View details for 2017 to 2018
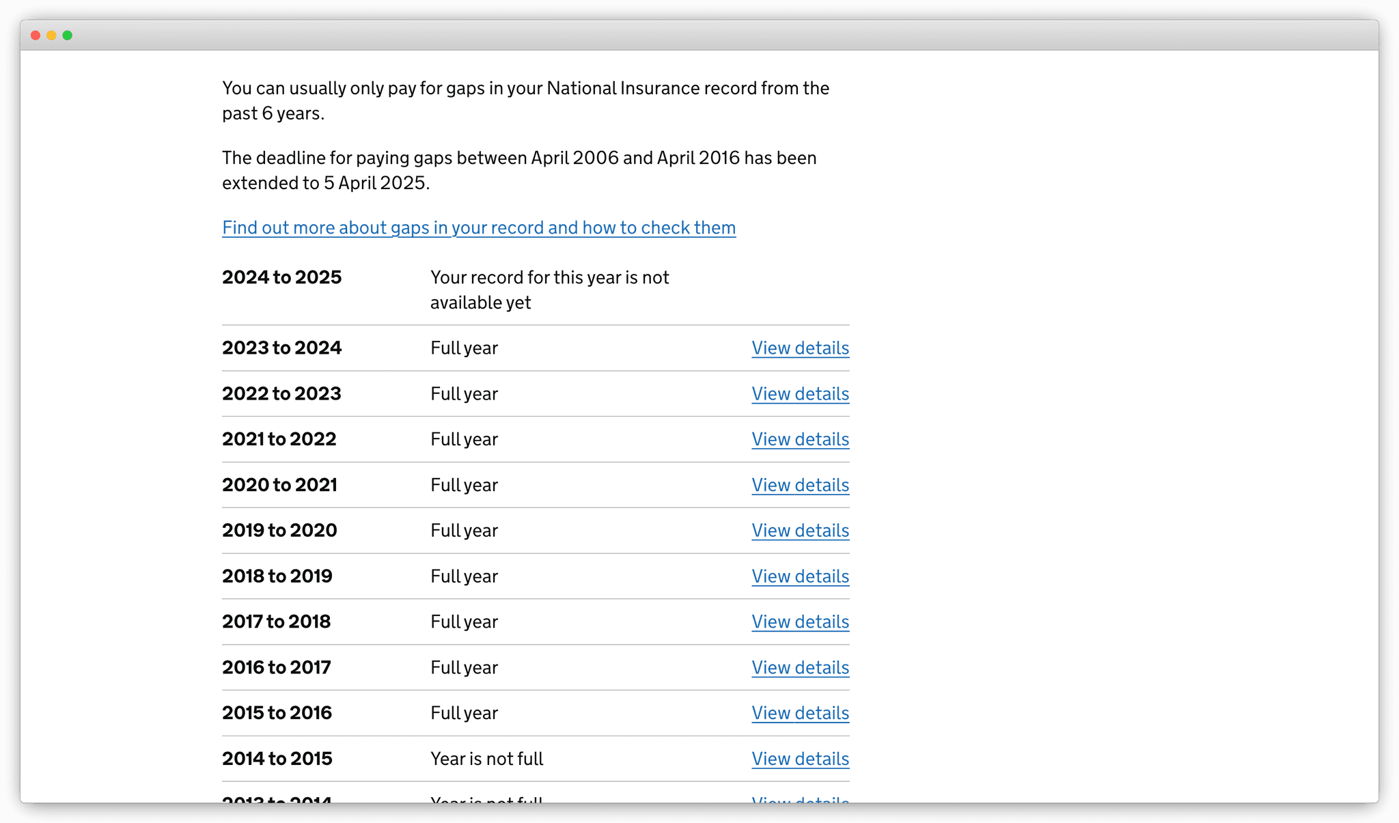Viewport: 1399px width, 823px height. 799,622
